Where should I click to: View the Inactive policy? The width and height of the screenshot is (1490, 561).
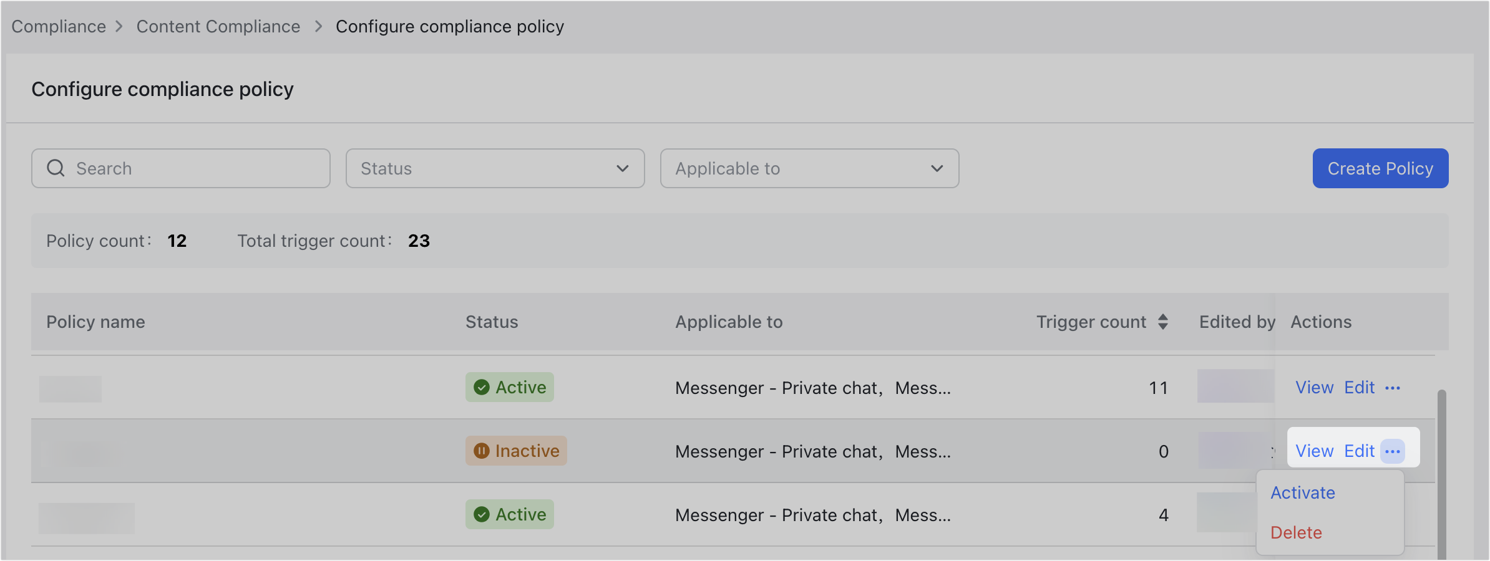(1314, 451)
